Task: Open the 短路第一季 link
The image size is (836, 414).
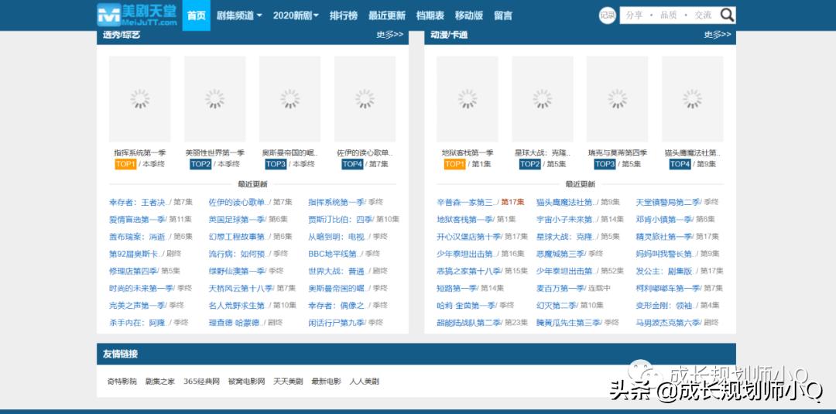Action: (457, 289)
